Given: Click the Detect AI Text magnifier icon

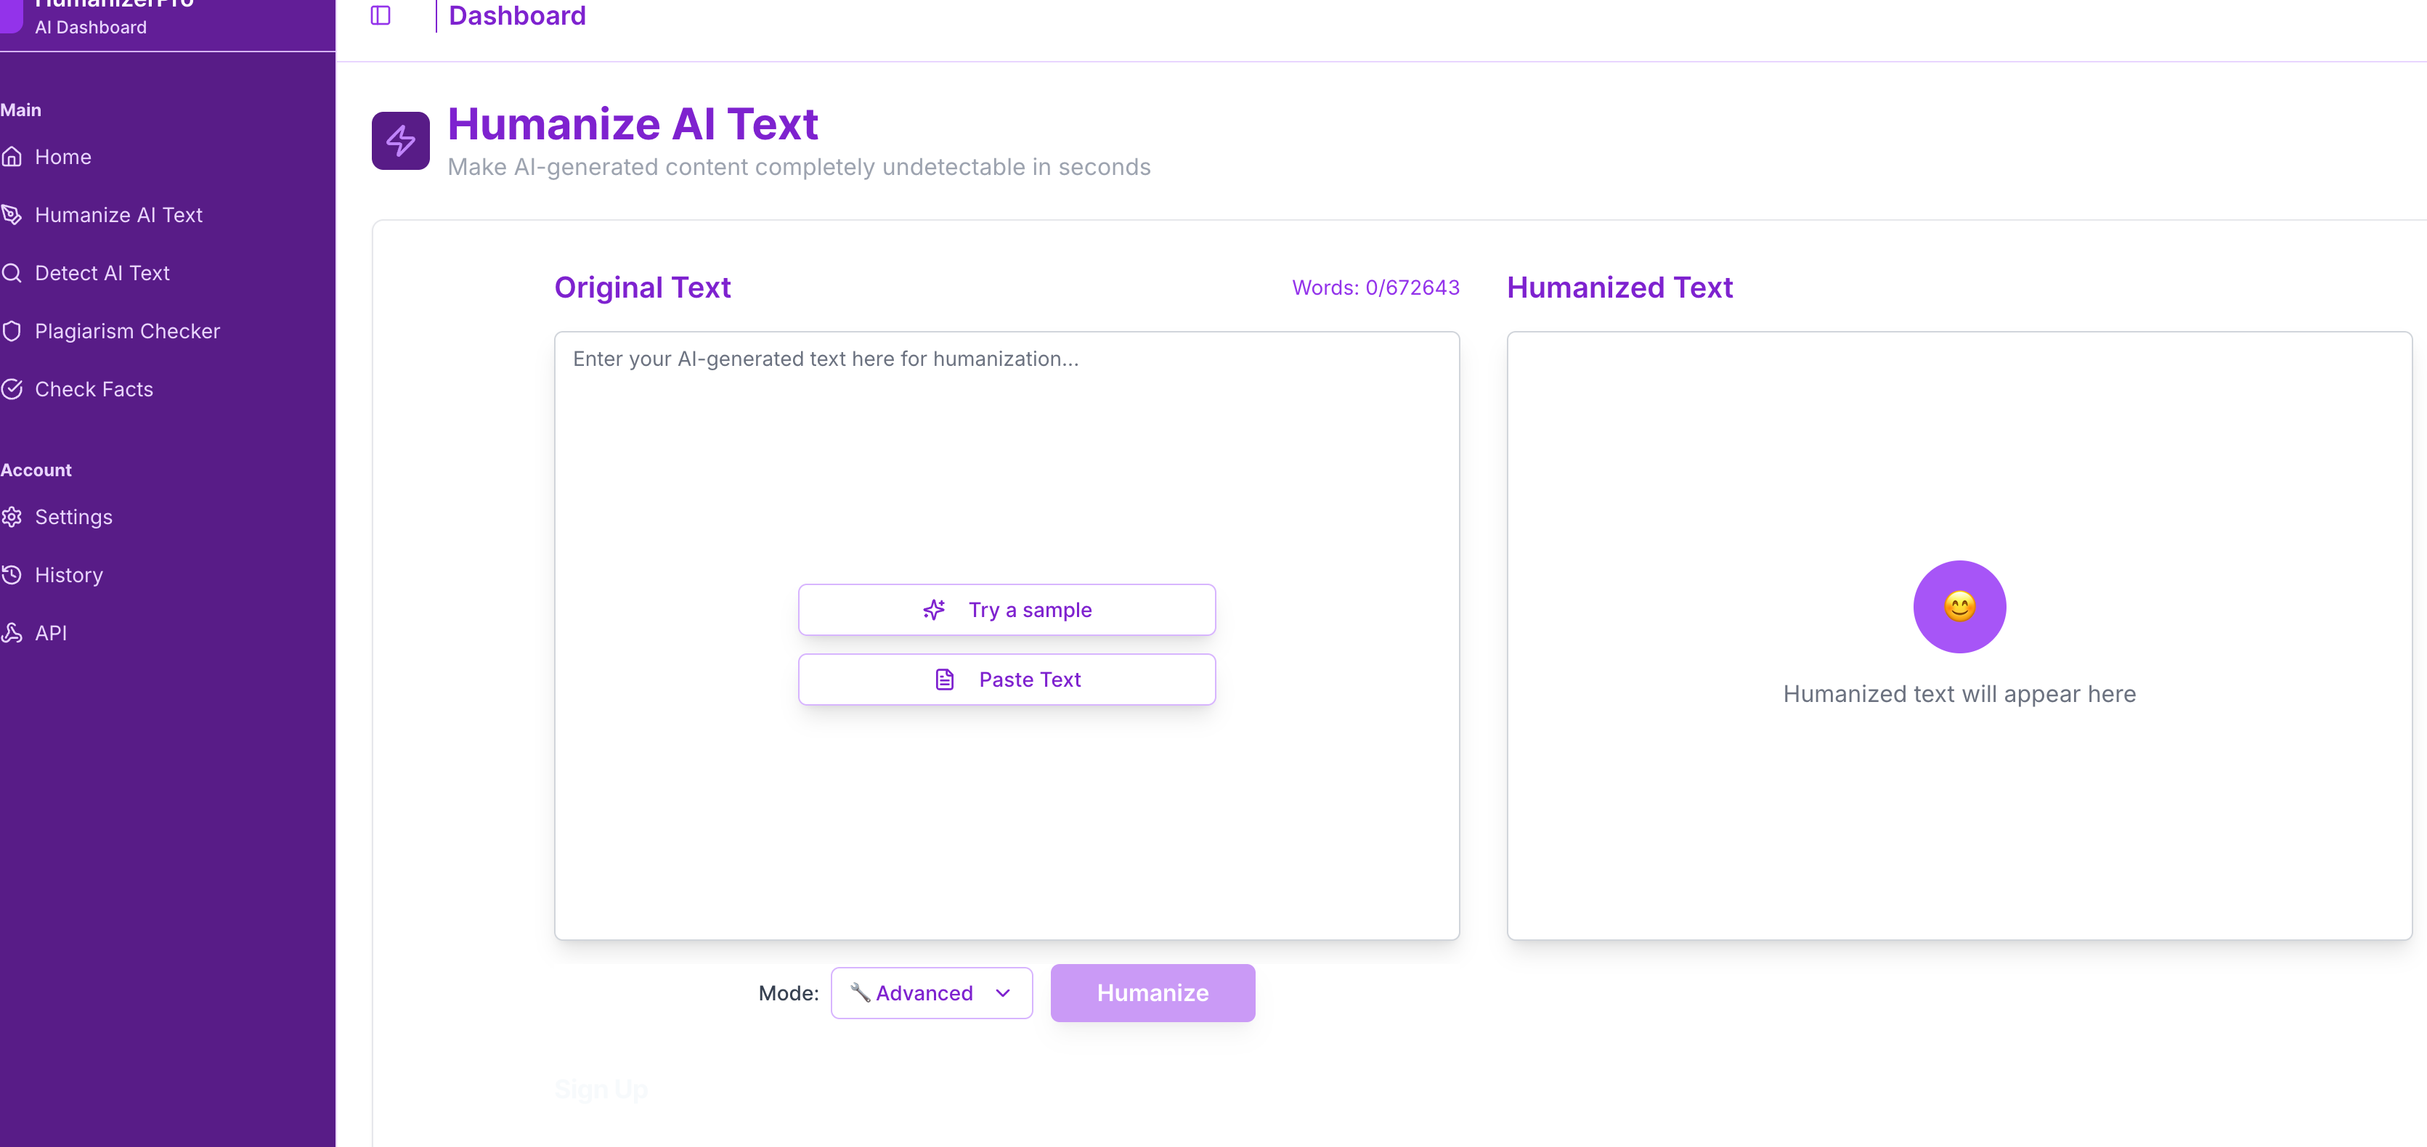Looking at the screenshot, I should point(12,273).
